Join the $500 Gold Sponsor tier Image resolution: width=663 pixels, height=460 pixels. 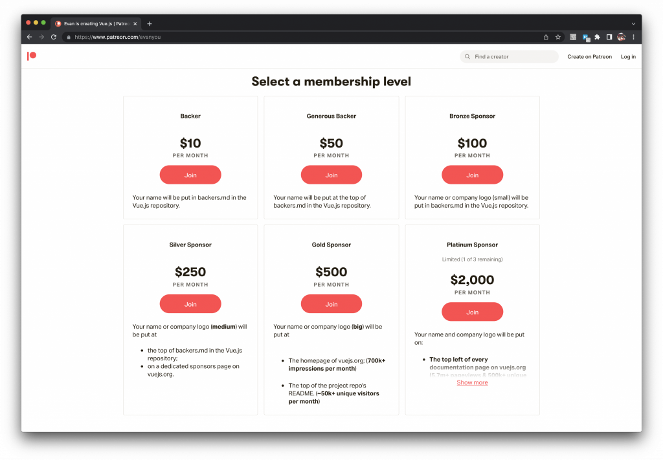pyautogui.click(x=331, y=304)
